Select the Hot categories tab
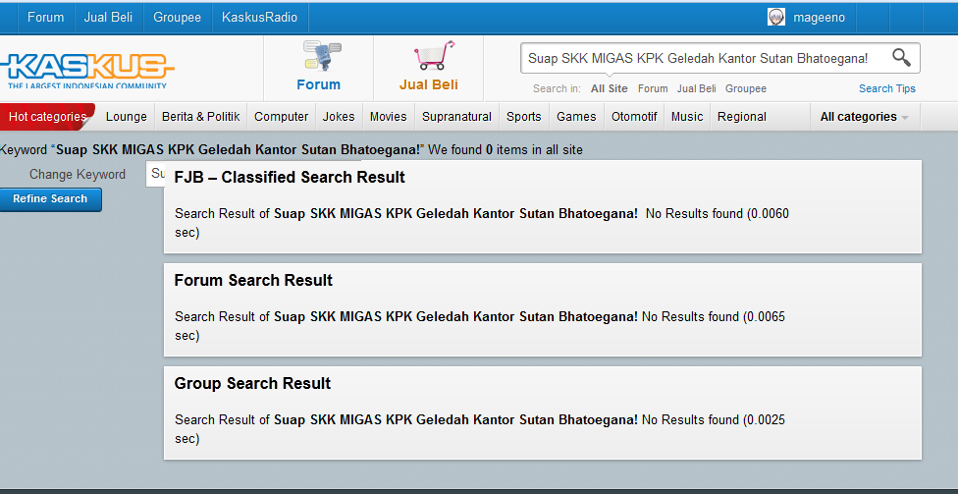Screen dimensions: 958x494 tap(48, 117)
